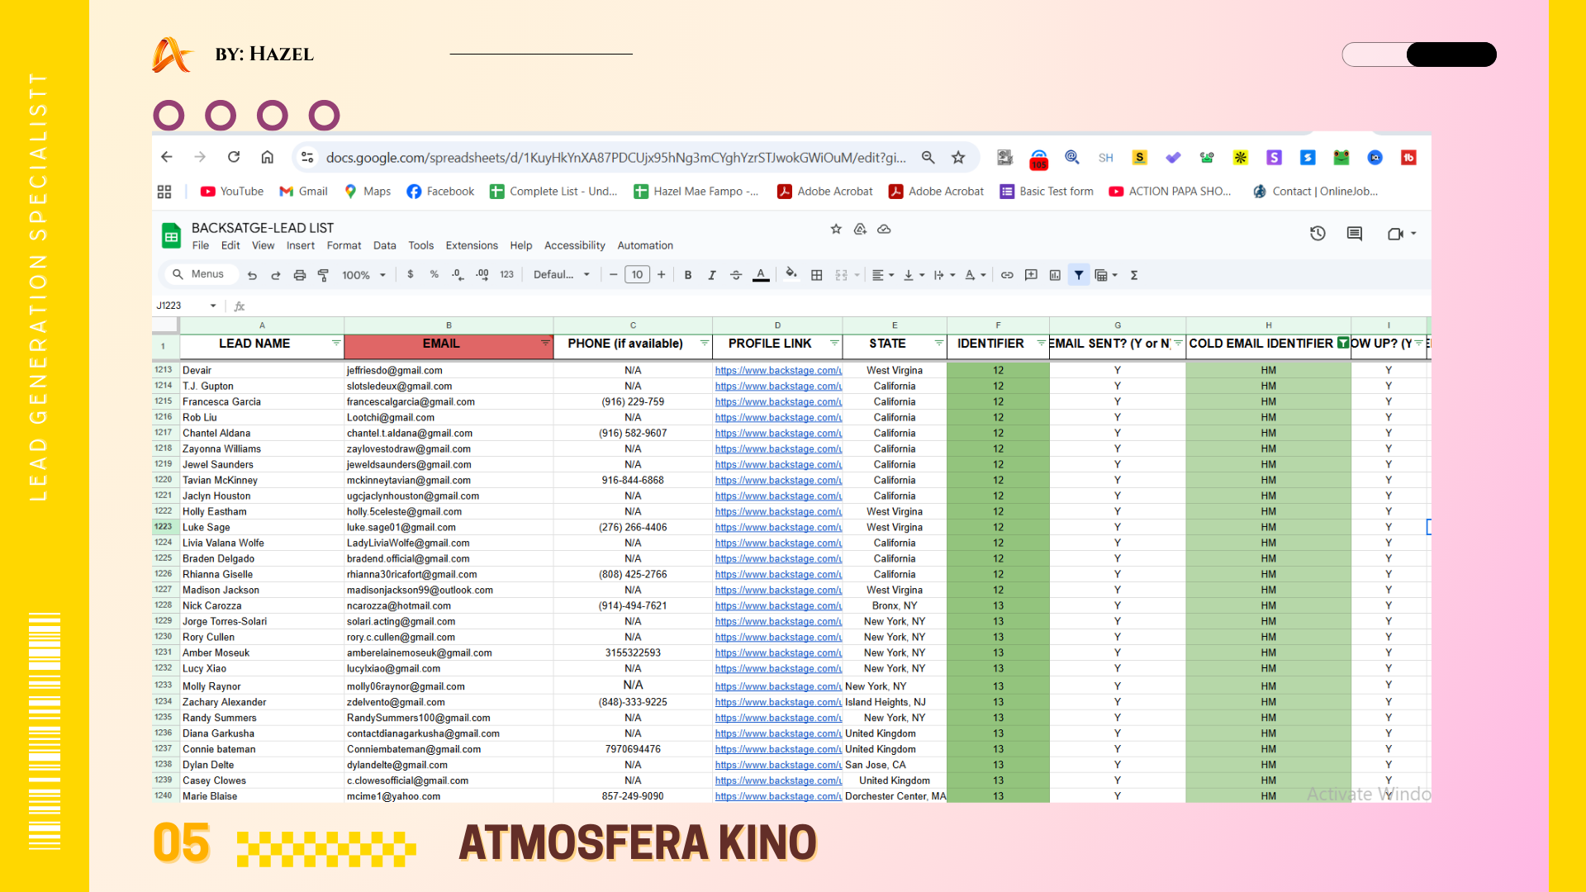1586x892 pixels.
Task: Open the font size dropdown
Action: [x=637, y=274]
